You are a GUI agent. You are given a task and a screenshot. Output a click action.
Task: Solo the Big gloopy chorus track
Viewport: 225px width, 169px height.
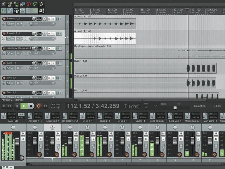click(x=53, y=48)
